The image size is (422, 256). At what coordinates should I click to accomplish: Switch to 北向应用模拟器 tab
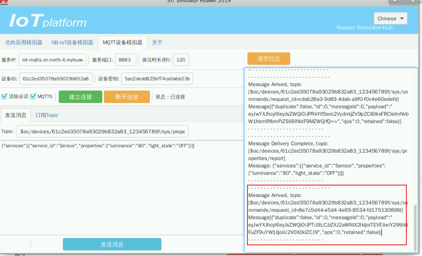click(x=23, y=42)
